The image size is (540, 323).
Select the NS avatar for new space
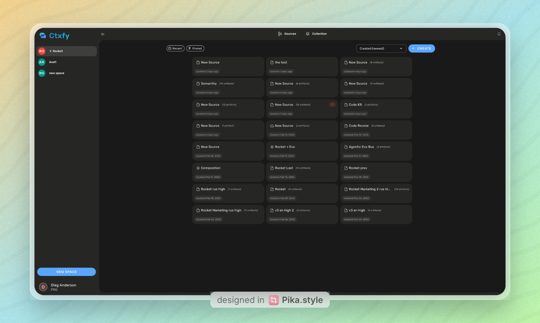click(x=41, y=73)
